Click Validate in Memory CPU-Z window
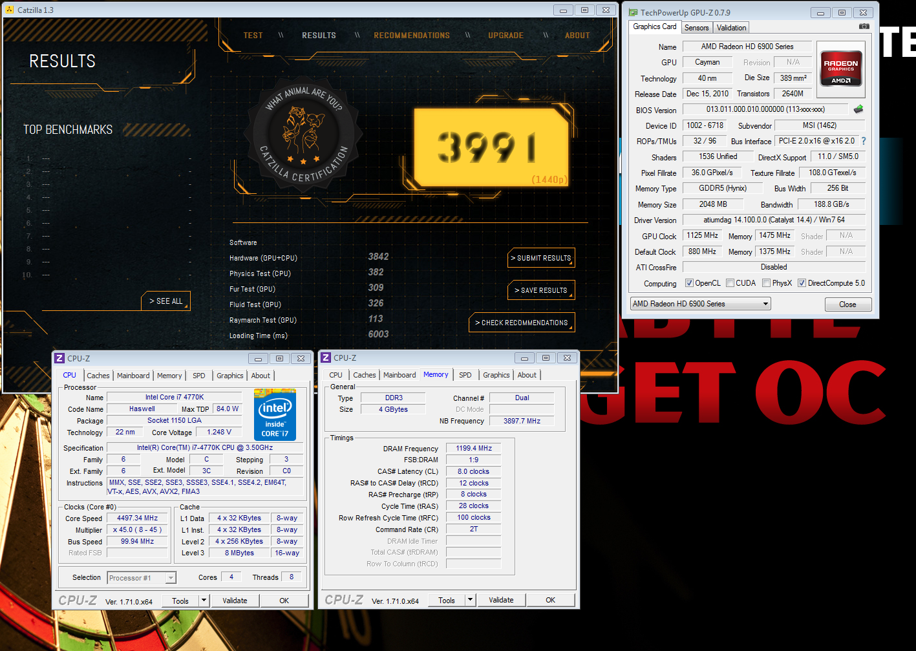This screenshot has height=651, width=916. tap(501, 600)
